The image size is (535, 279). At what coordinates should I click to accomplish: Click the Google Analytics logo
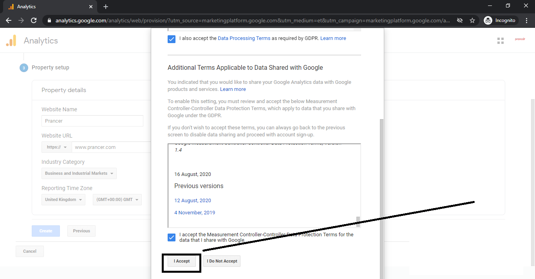point(11,40)
